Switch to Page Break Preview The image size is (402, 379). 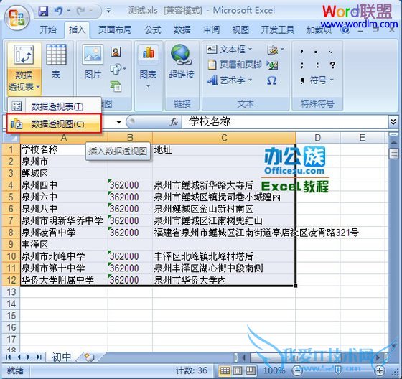(250, 370)
